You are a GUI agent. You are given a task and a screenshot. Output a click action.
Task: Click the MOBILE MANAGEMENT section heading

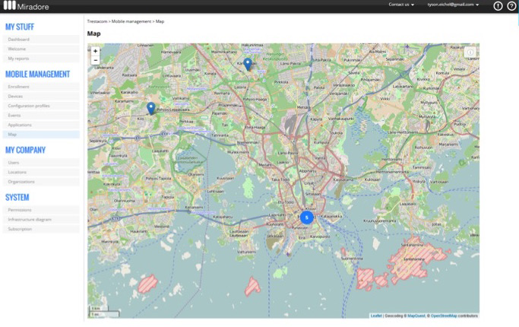[37, 75]
